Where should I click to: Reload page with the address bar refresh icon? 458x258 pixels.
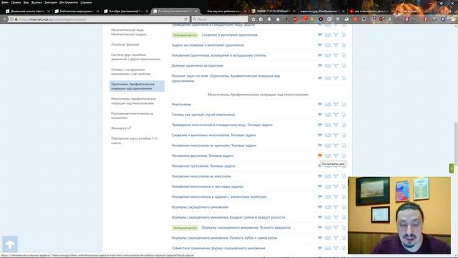185,19
